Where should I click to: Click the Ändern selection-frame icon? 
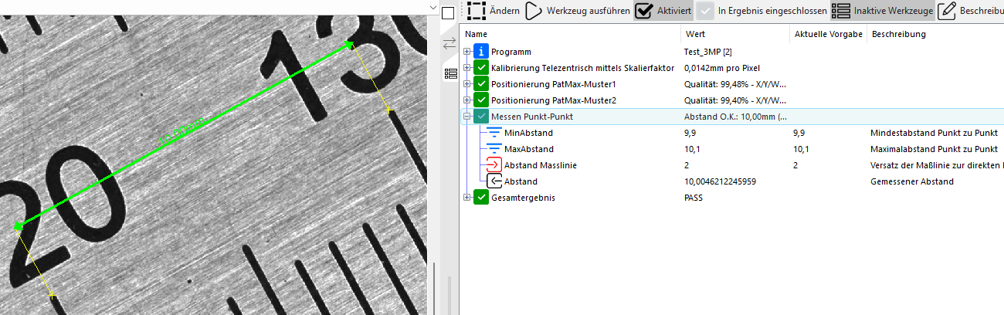click(x=477, y=11)
